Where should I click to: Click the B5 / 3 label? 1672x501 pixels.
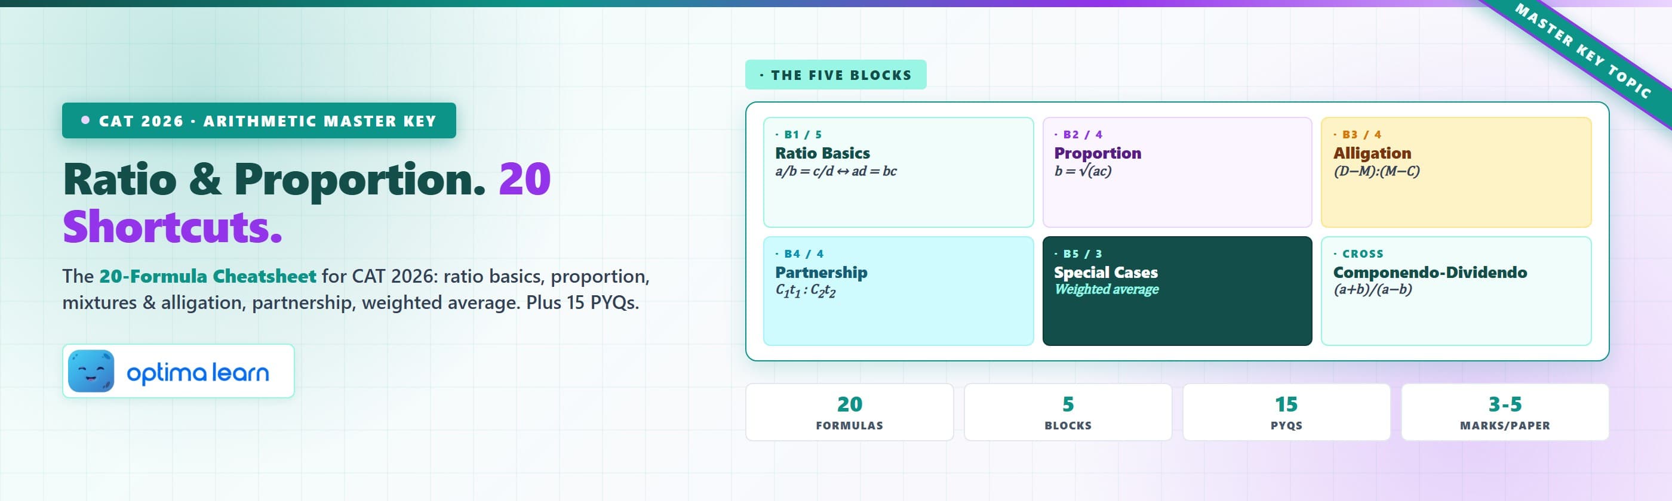(1078, 253)
